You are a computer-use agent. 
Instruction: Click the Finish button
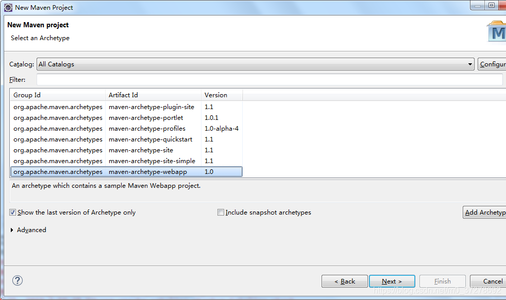[443, 281]
